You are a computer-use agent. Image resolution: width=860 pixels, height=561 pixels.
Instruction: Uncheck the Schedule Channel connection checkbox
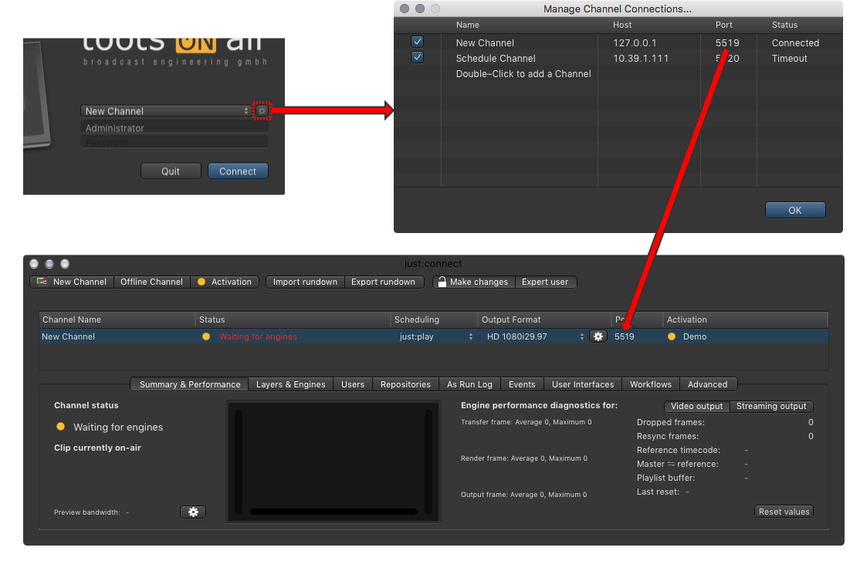point(418,57)
